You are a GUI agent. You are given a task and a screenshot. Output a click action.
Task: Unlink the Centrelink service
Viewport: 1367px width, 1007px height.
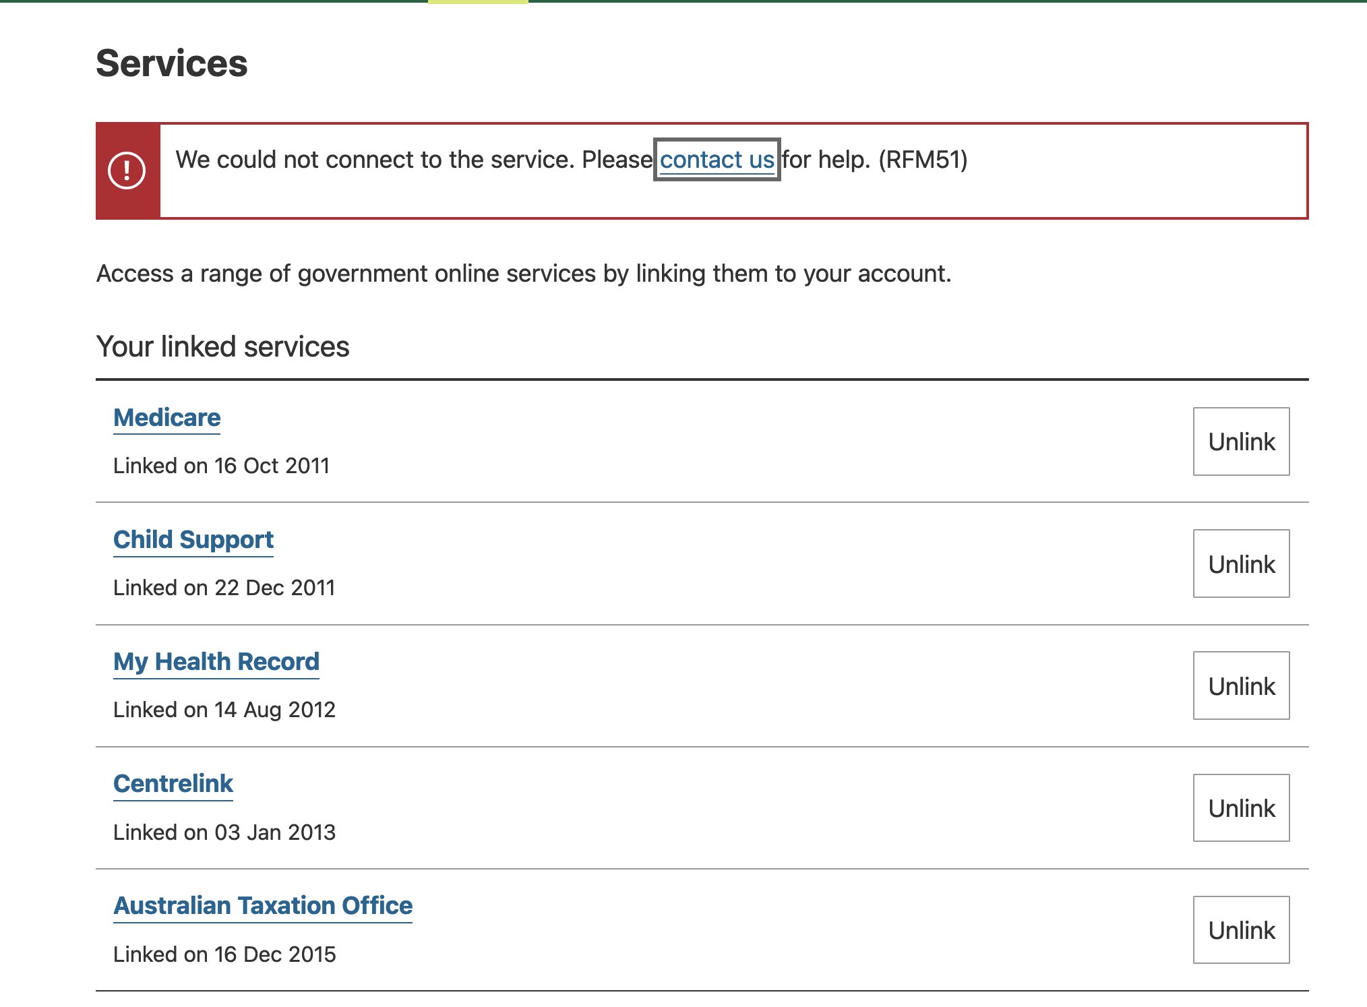[1240, 807]
